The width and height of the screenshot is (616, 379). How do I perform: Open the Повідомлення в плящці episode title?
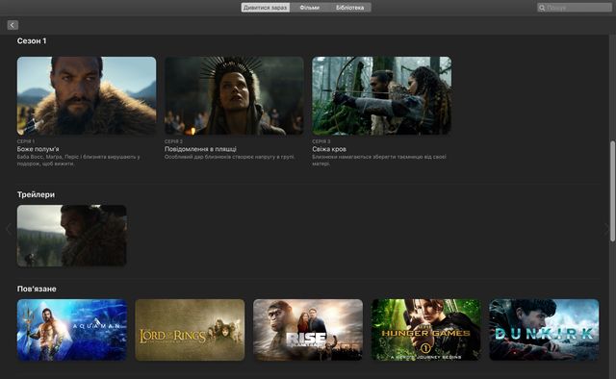pos(200,149)
